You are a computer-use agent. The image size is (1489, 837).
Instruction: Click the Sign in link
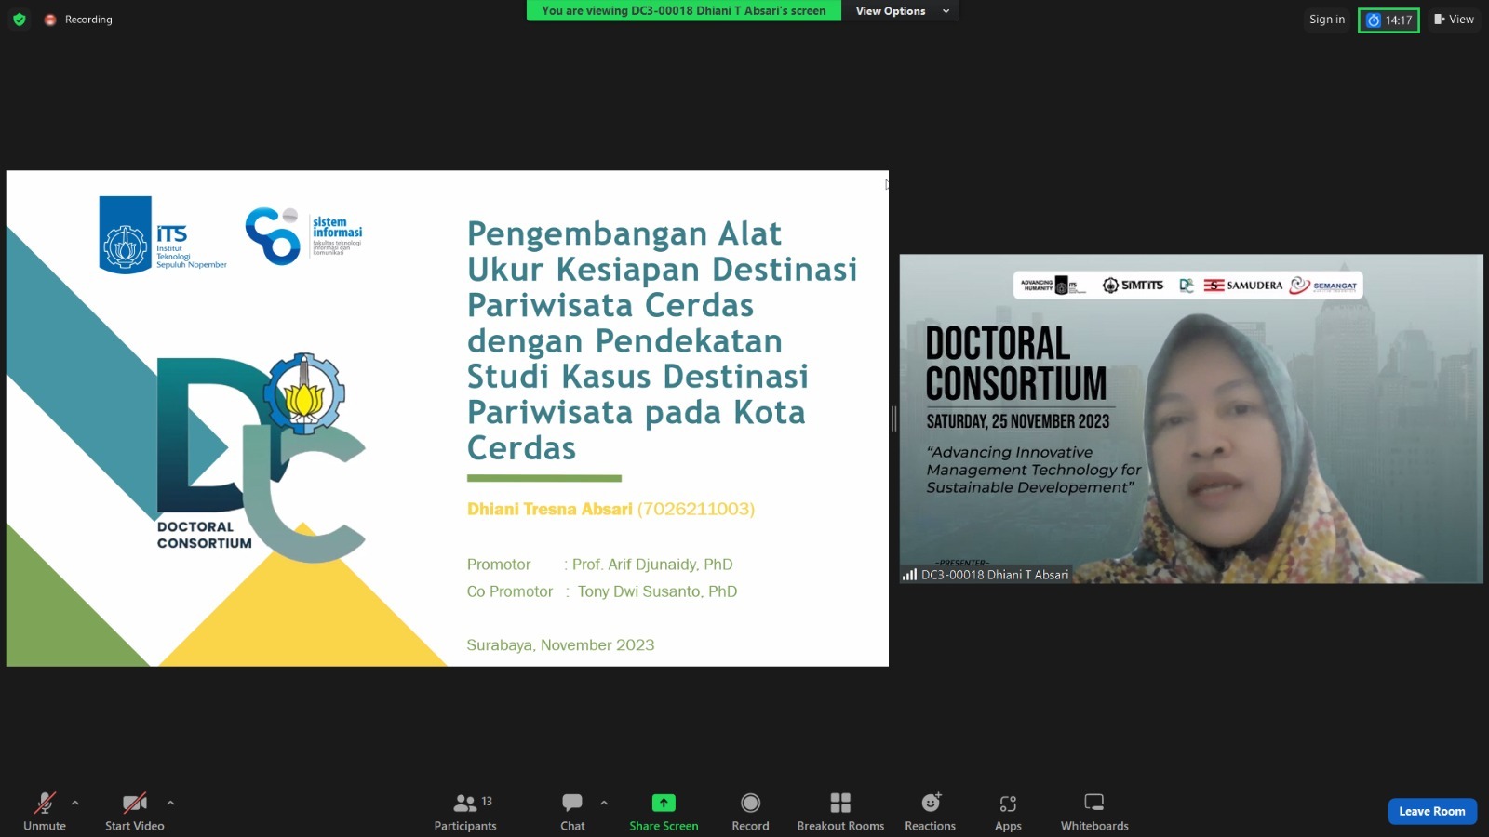[x=1326, y=19]
